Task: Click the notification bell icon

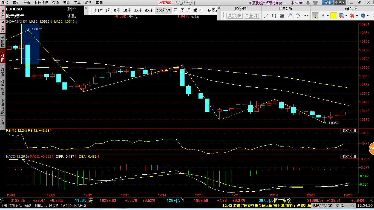Action: [308, 3]
